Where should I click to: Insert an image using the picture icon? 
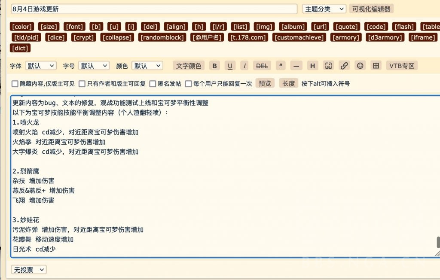(x=328, y=65)
